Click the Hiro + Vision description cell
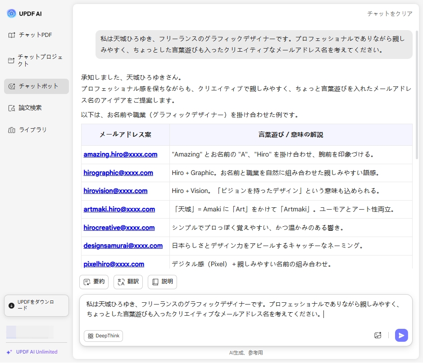The width and height of the screenshot is (423, 363). (x=291, y=191)
